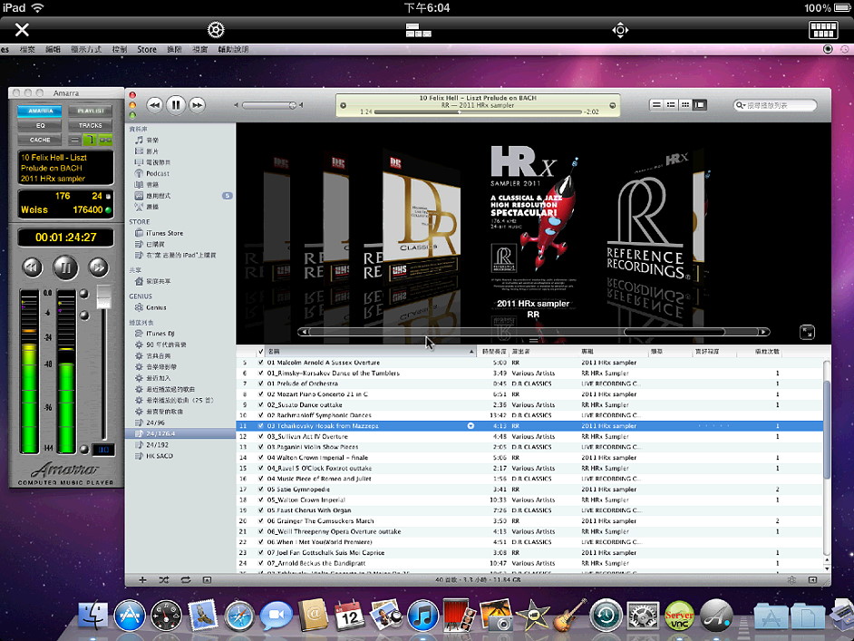Pause playback in Amarra player
The height and width of the screenshot is (641, 854).
click(65, 267)
